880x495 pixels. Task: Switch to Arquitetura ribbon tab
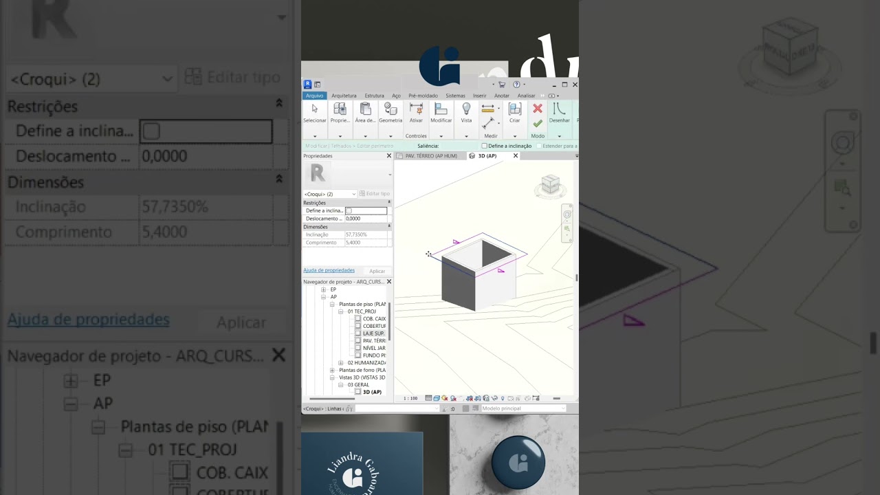coord(344,96)
